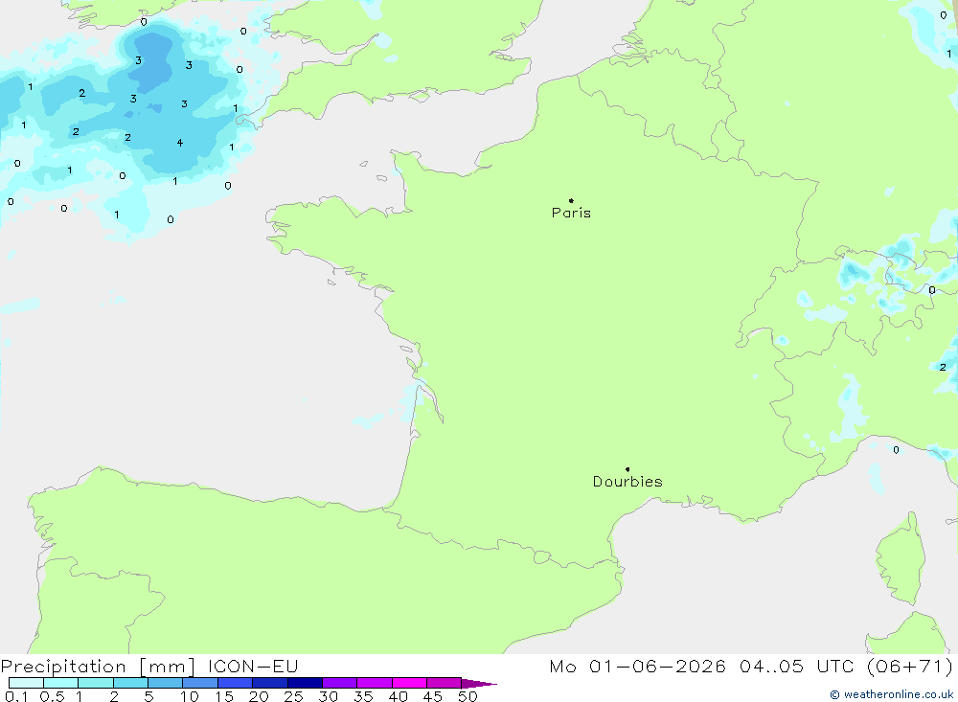Image resolution: width=958 pixels, height=702 pixels.
Task: Pick the legend swatch between 2 and 5
Action: 130,683
